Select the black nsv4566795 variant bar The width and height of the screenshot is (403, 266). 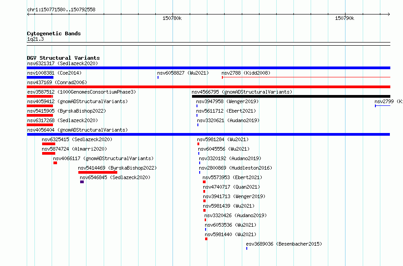tap(291, 96)
